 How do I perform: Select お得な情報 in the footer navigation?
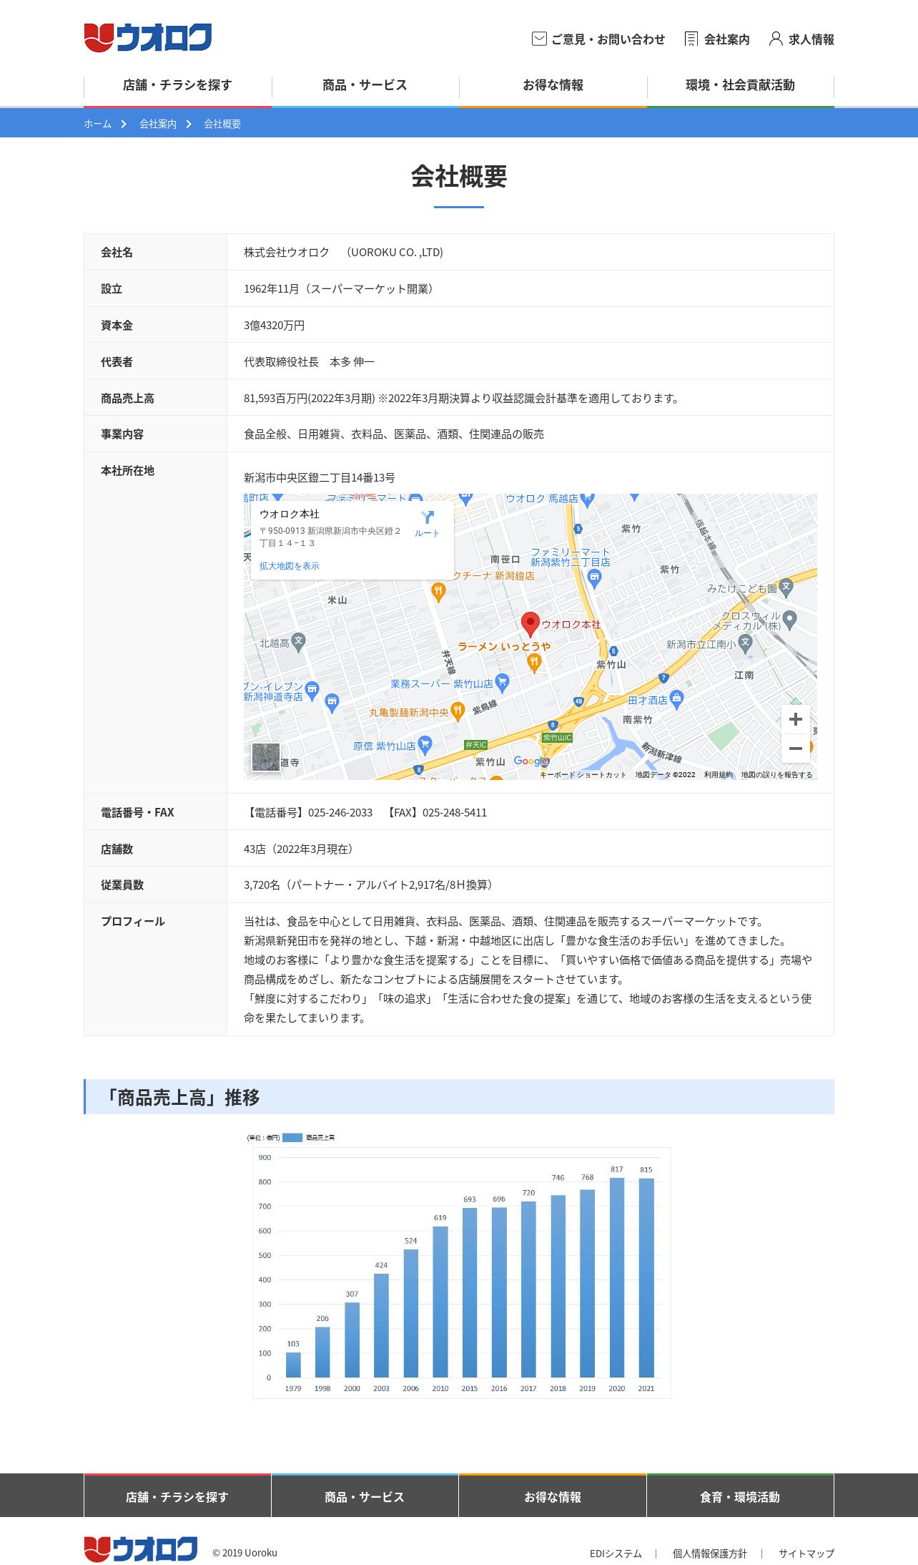553,1496
